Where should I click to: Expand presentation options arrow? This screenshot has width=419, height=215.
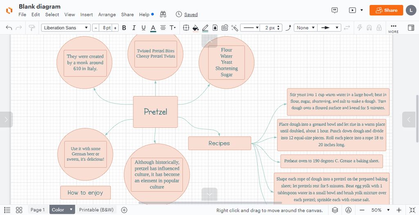(x=362, y=10)
